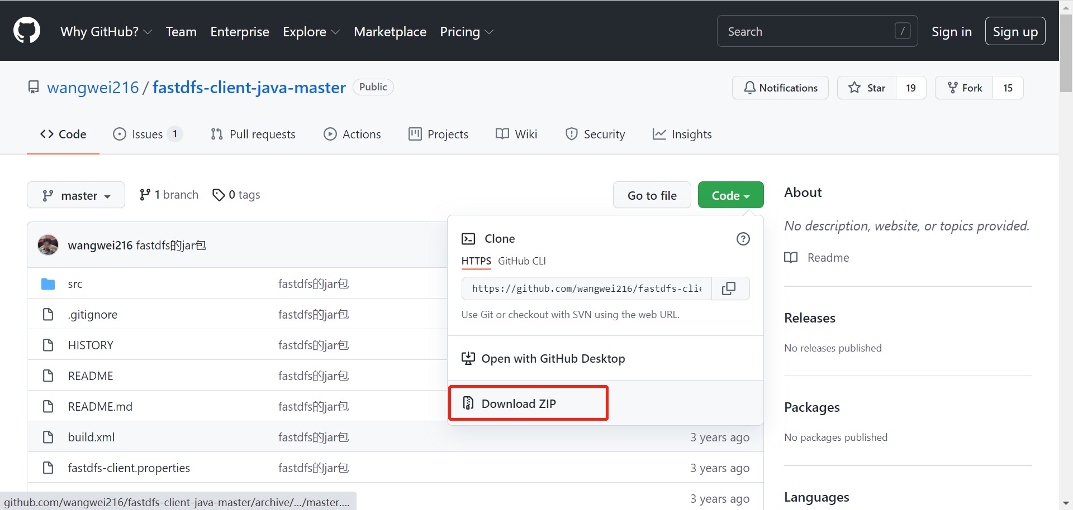Image resolution: width=1073 pixels, height=510 pixels.
Task: Open the HISTORY file
Action: point(91,345)
